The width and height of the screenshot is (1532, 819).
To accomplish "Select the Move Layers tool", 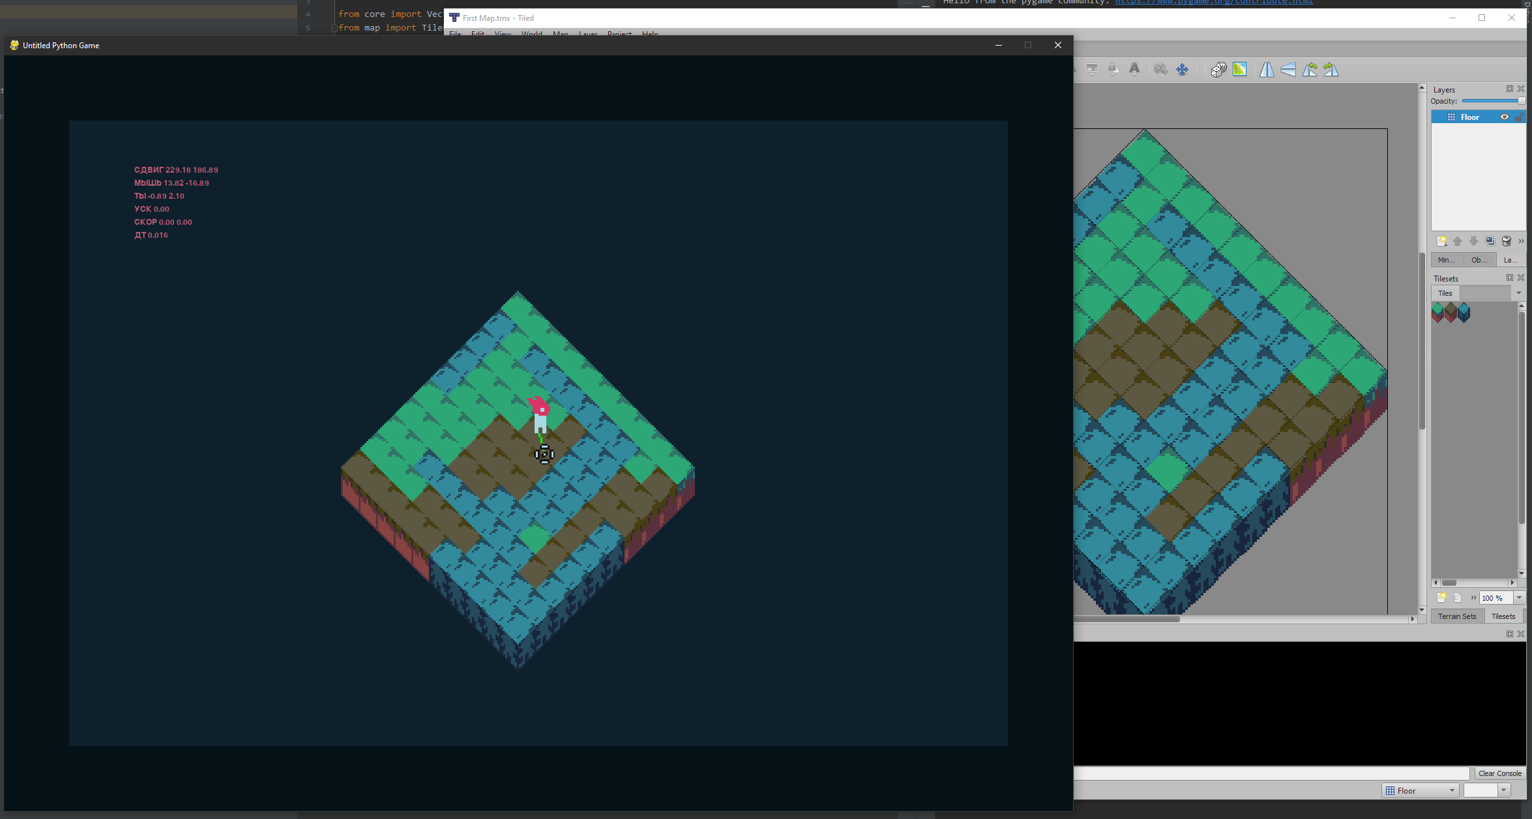I will 1182,70.
